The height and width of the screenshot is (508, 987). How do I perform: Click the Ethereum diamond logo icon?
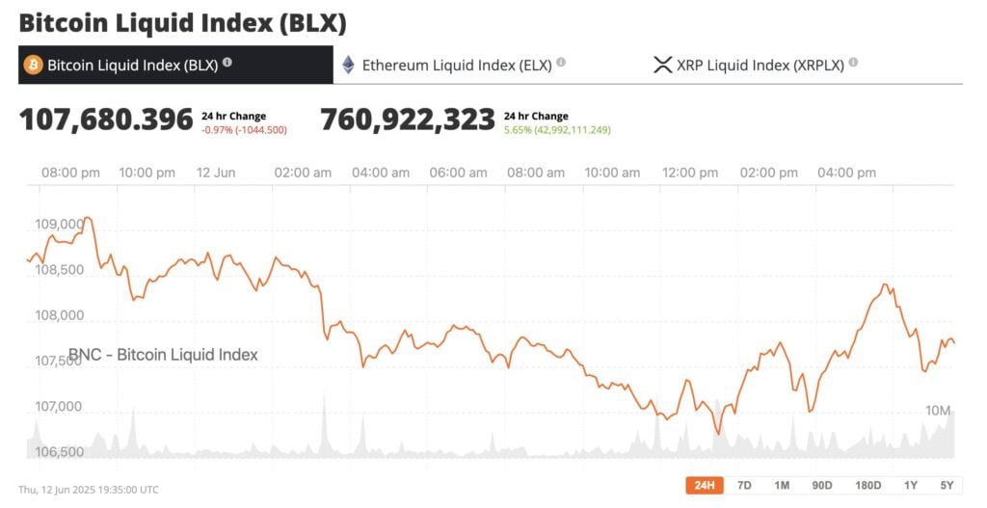pos(348,65)
